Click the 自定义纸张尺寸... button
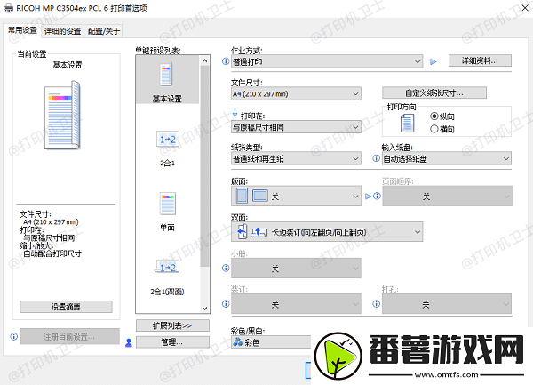This screenshot has height=385, width=533. click(434, 92)
